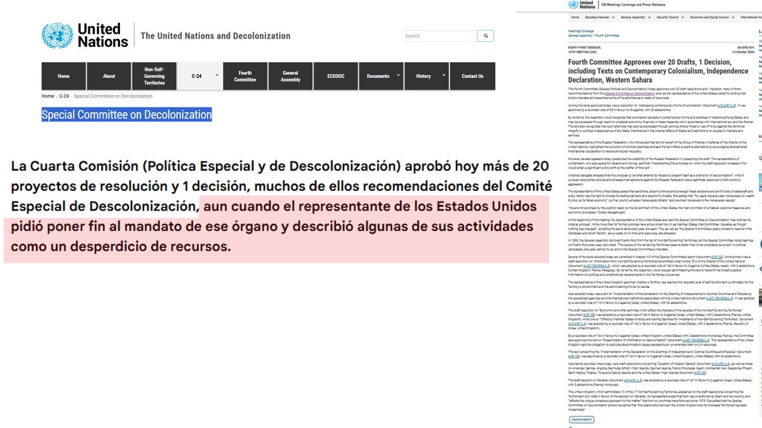The image size is (762, 428).
Task: Open the Fourth Committee menu item
Action: 245,76
